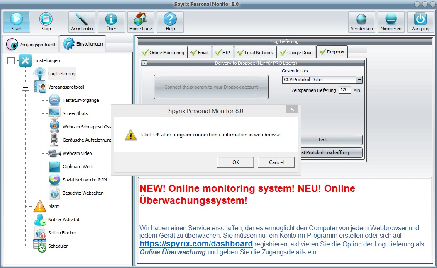Click the 'Log Lieferung' panel header
Viewport: 437px width, 268px height.
pos(285,41)
